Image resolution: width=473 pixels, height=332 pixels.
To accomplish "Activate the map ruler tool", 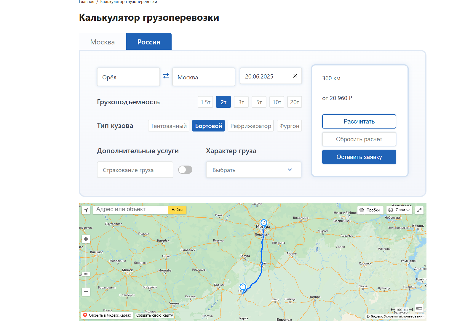I will pyautogui.click(x=419, y=308).
